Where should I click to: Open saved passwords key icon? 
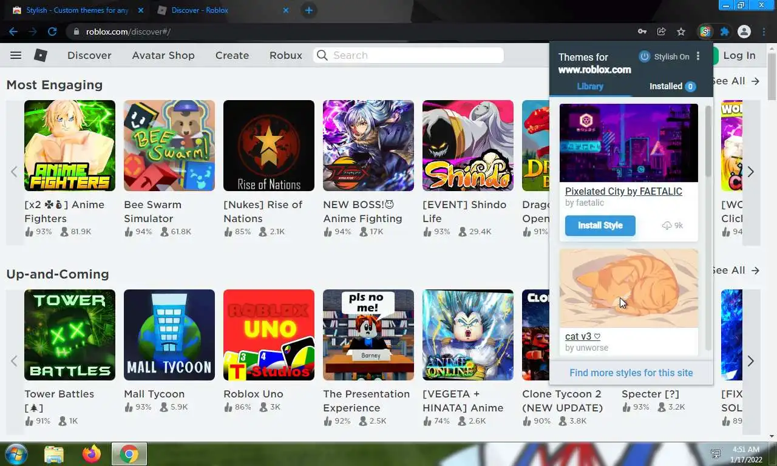(642, 32)
